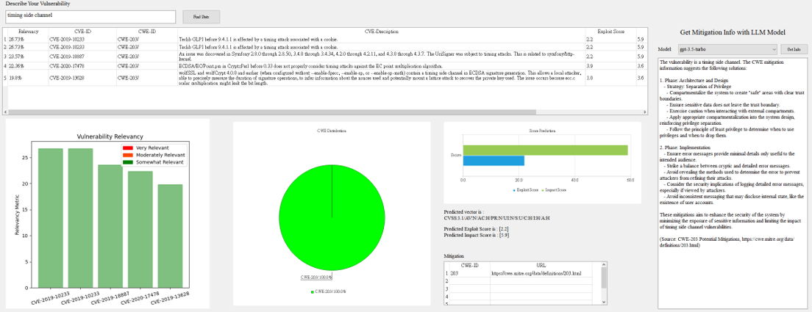Open the Model dropdown showing gpt-3.5-turbo
The height and width of the screenshot is (312, 812).
click(727, 49)
